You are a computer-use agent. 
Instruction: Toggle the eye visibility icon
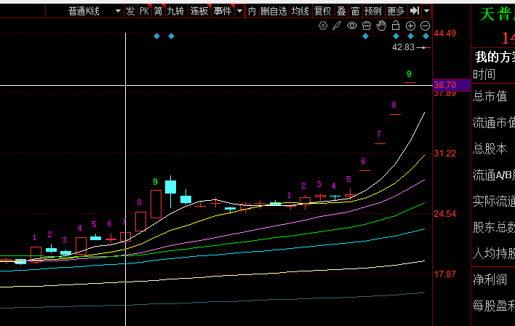[352, 25]
